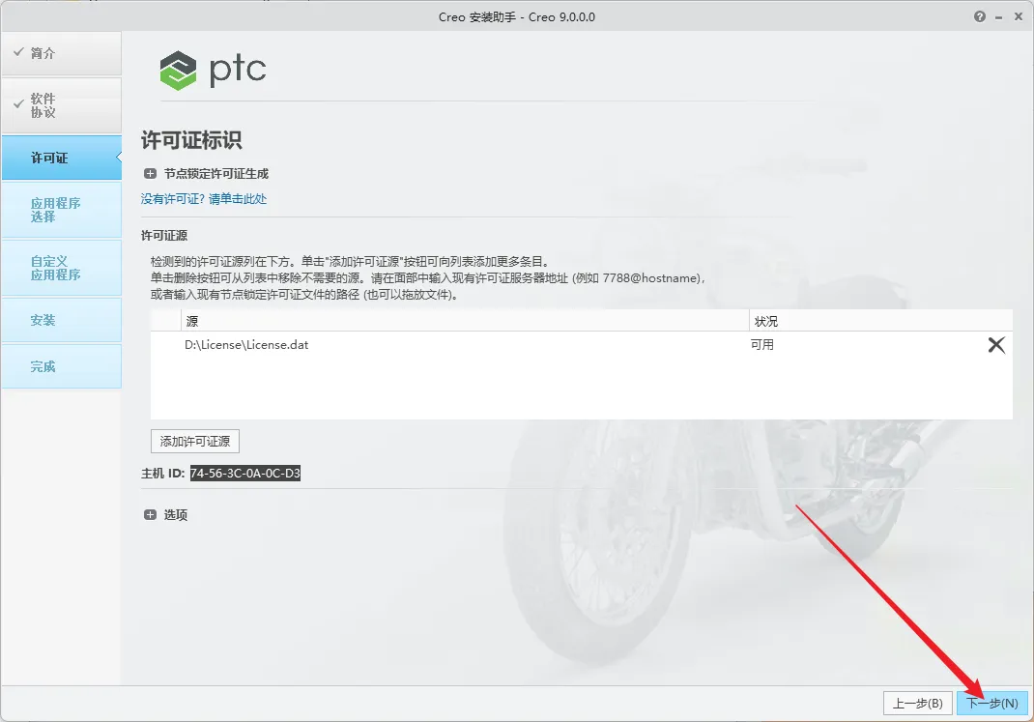Select D:\License\License.dat source entry
The height and width of the screenshot is (722, 1034).
246,345
